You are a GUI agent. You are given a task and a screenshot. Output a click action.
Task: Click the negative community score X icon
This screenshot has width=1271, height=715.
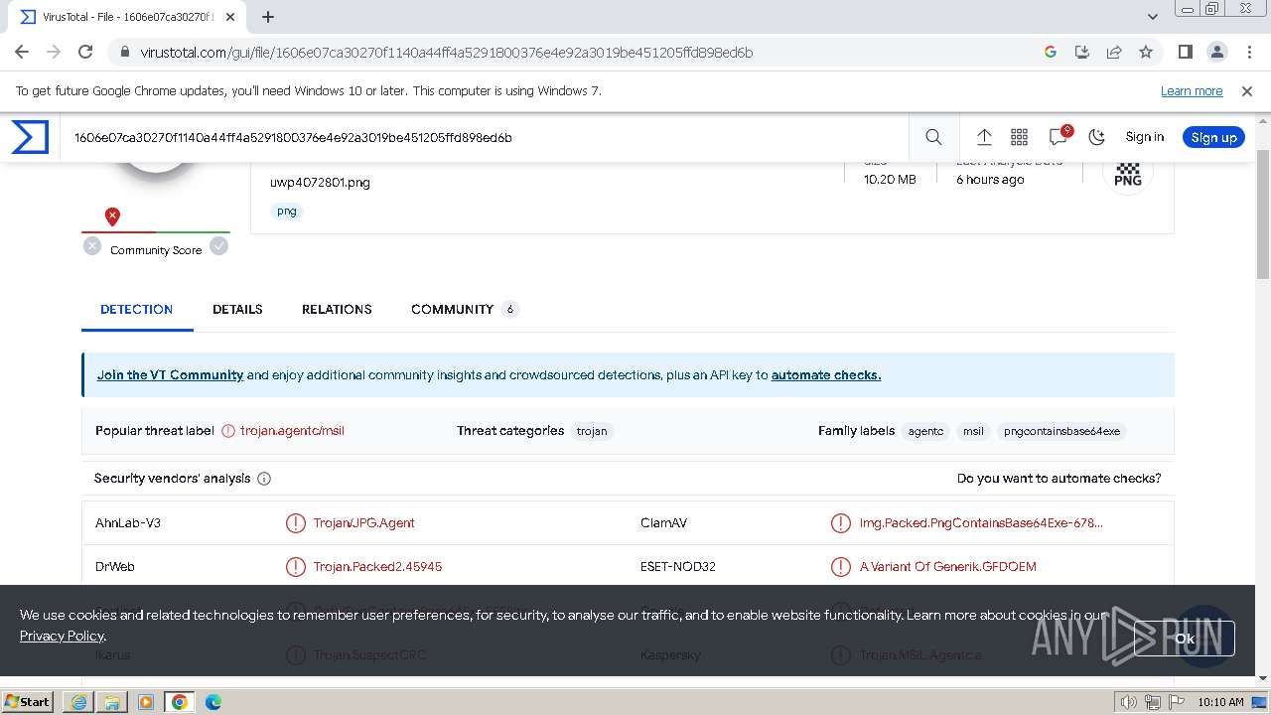[x=92, y=246]
